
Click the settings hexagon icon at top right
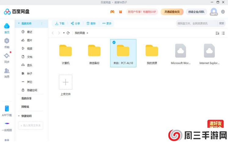(223, 12)
